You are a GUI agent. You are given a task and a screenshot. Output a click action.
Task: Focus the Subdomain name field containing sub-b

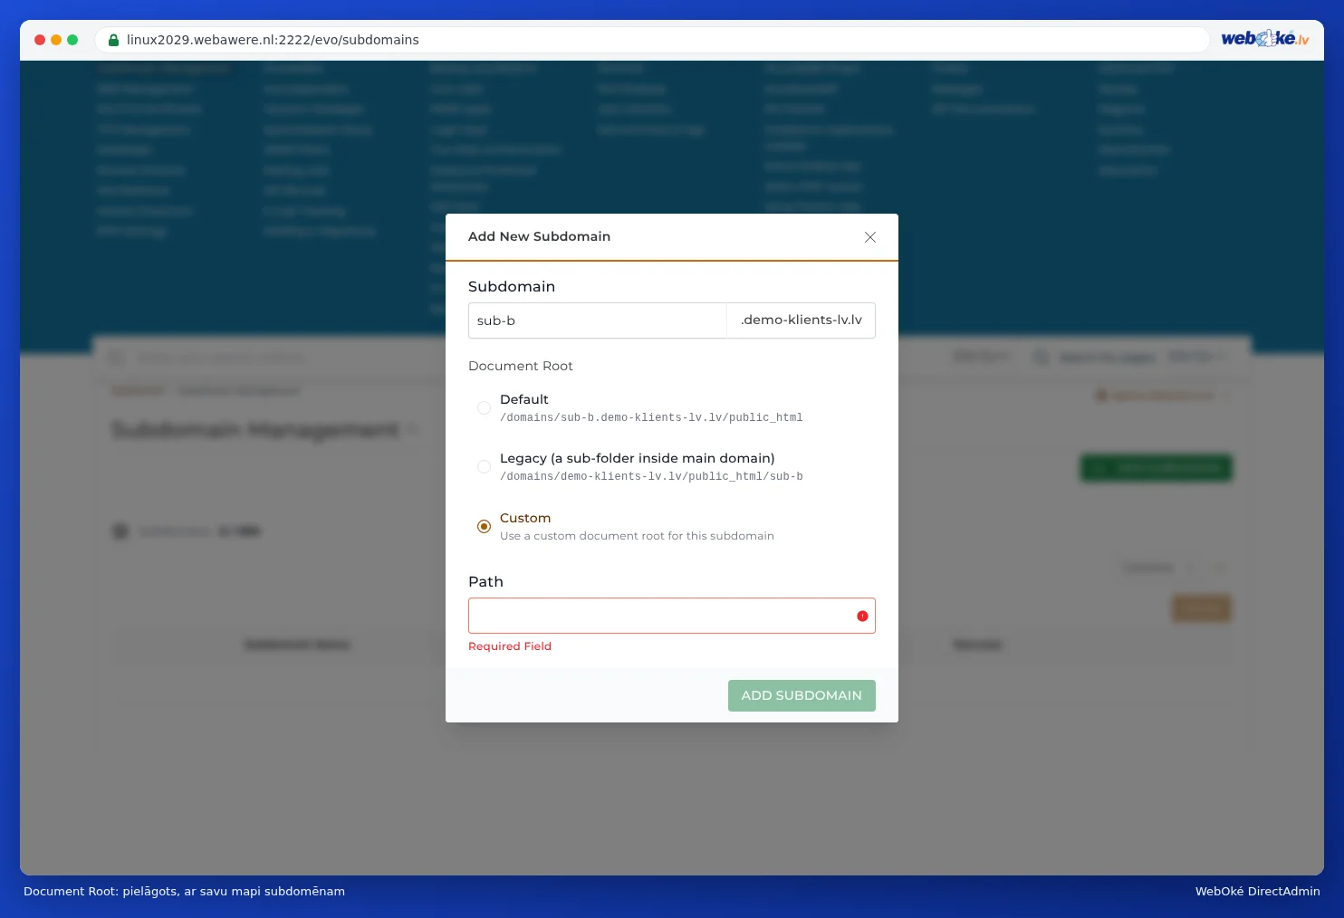598,320
